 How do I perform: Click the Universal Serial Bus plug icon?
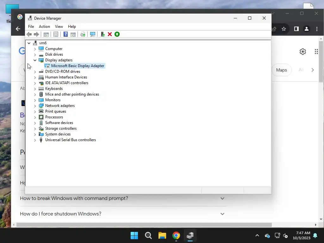pyautogui.click(x=41, y=140)
